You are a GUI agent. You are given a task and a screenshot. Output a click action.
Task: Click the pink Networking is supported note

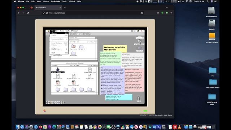coord(134,80)
